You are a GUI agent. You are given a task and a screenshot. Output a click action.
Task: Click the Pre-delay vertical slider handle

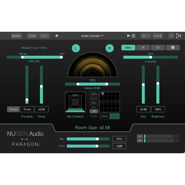[27, 100]
